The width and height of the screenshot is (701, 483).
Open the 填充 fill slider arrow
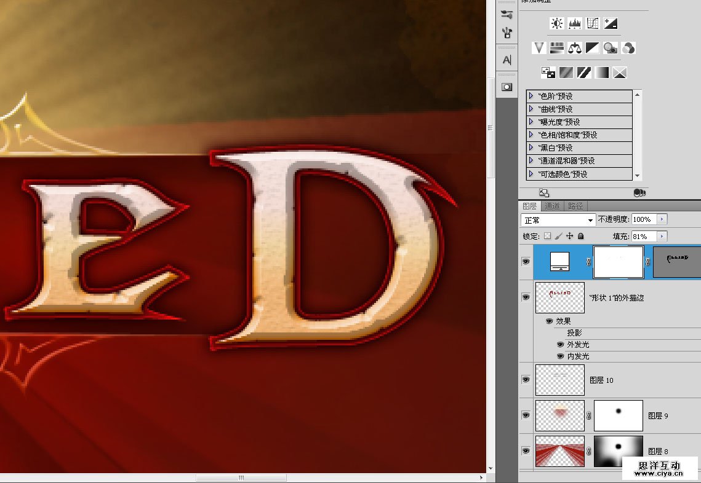662,236
